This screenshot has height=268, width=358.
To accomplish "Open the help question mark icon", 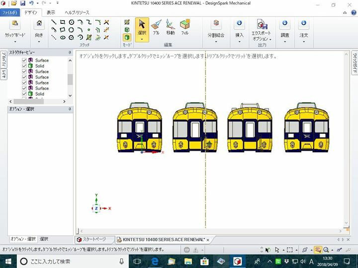I will [354, 12].
